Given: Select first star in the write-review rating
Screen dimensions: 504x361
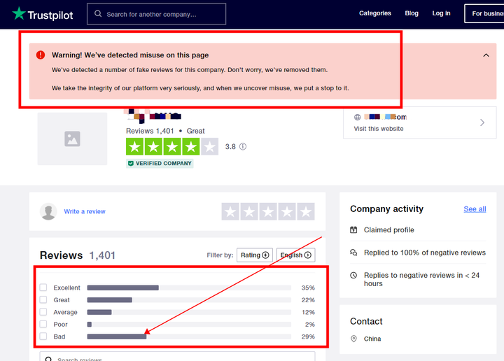Looking at the screenshot, I should pos(230,211).
